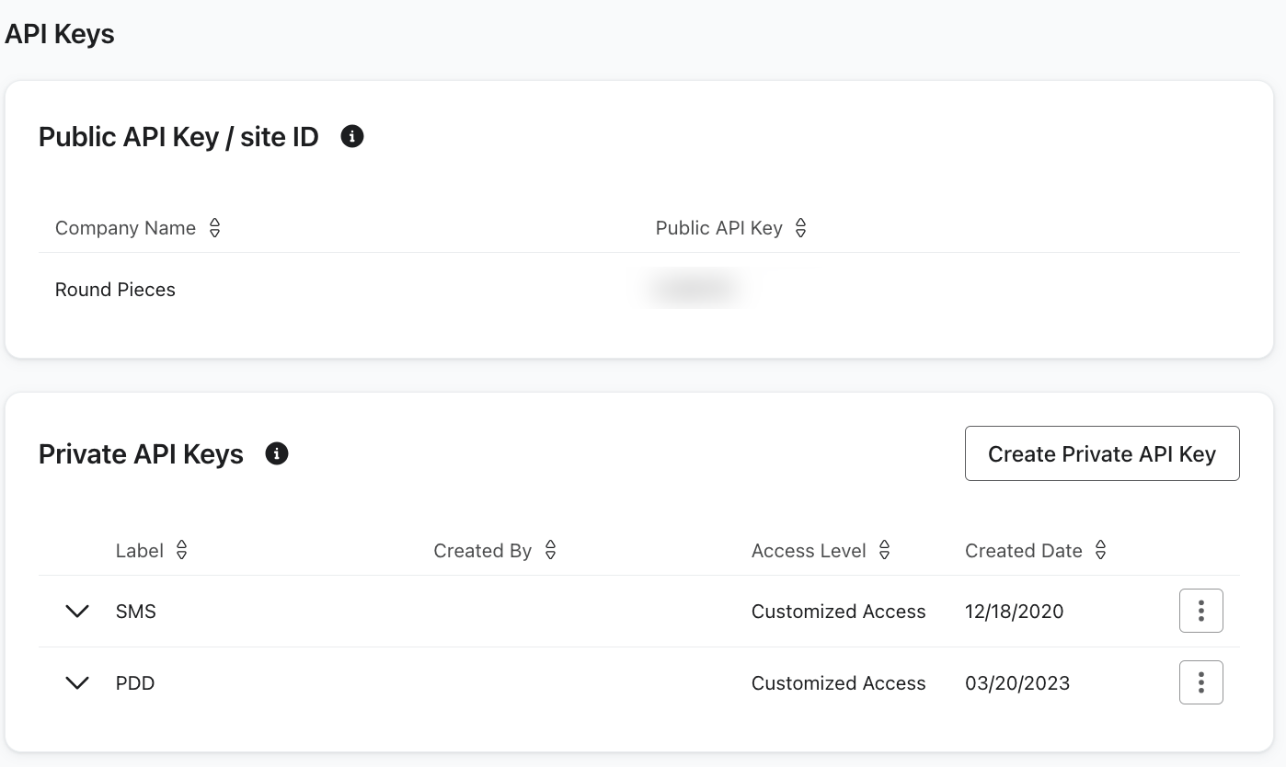Click the sort arrows next to Created Date
The image size is (1286, 767).
(1100, 550)
